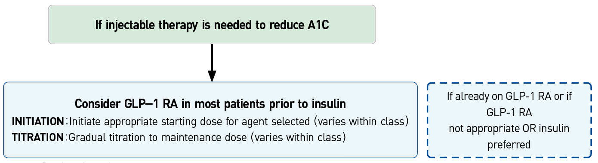Click the word "preferred" in the dashed box
Image resolution: width=598 pixels, height=163 pixels.
coord(509,145)
